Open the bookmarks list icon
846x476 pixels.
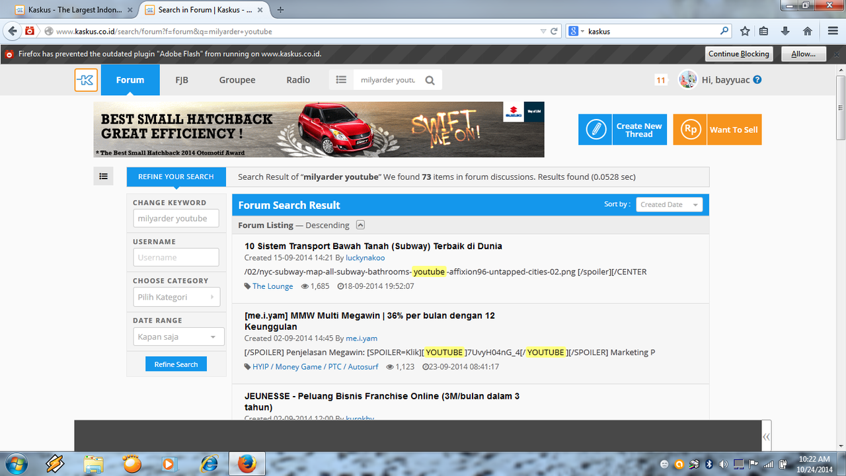coord(764,31)
